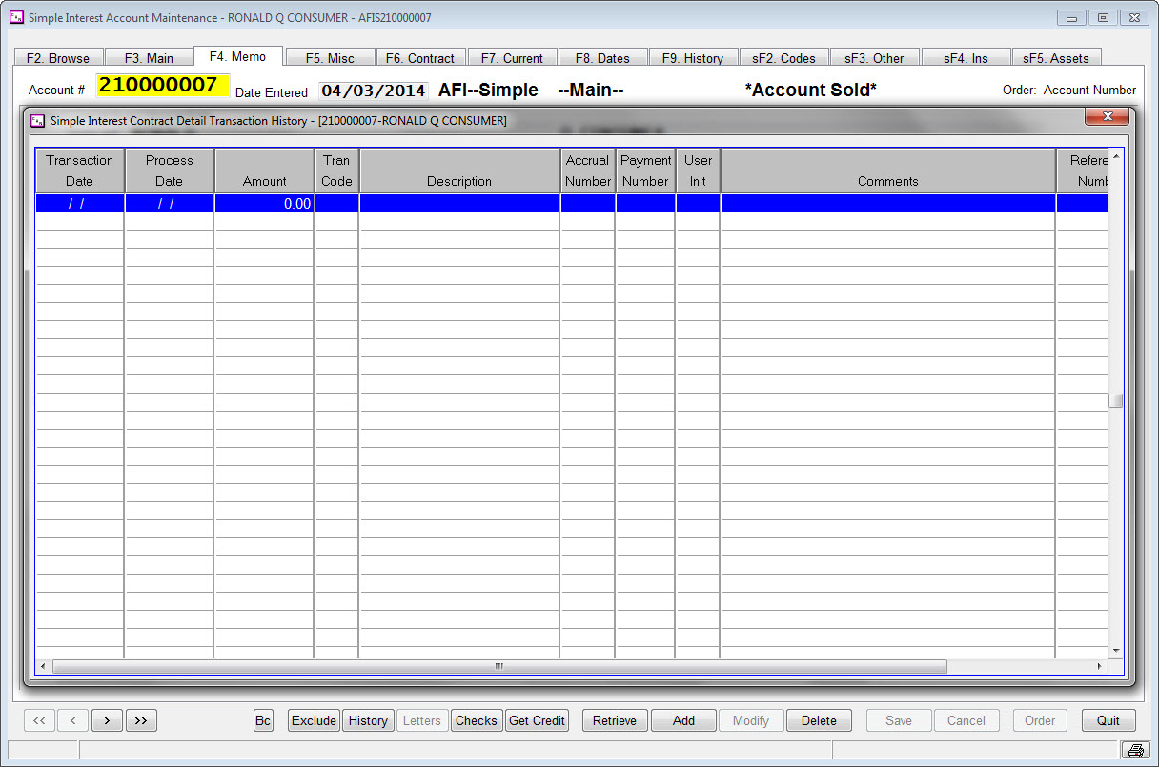Screen dimensions: 1159x767
Task: Click the Exclude button
Action: pyautogui.click(x=314, y=720)
